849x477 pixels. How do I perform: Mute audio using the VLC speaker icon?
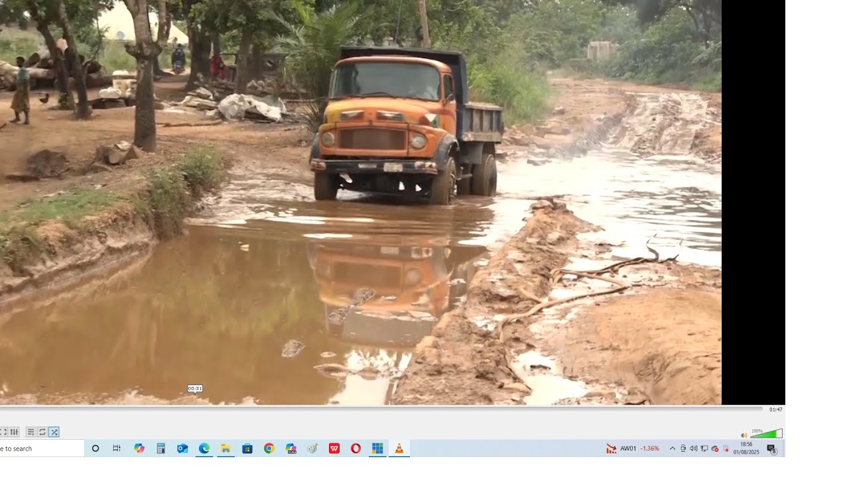pyautogui.click(x=744, y=435)
